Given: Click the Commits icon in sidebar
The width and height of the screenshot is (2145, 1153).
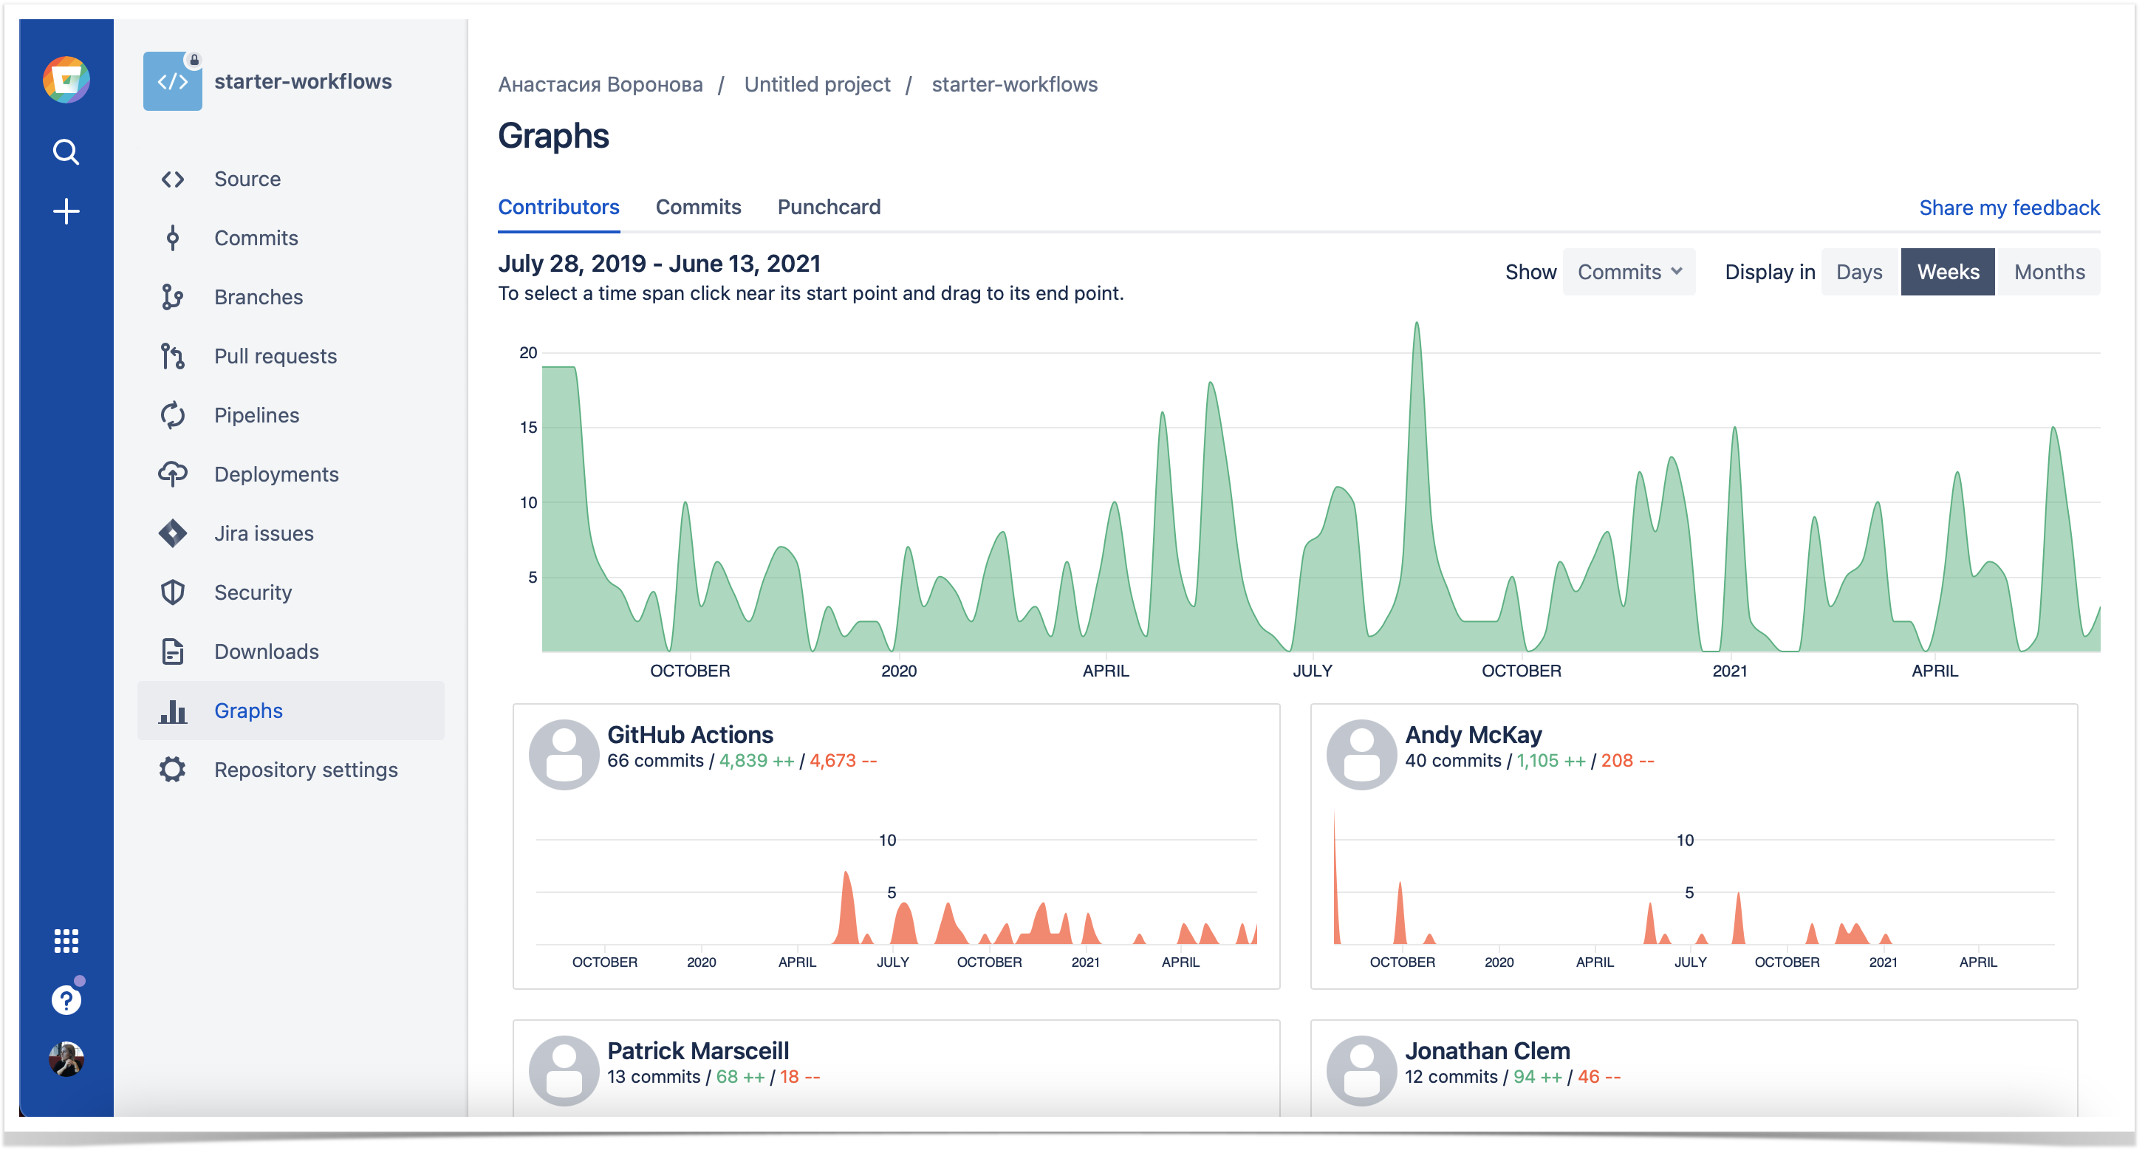Looking at the screenshot, I should 173,237.
